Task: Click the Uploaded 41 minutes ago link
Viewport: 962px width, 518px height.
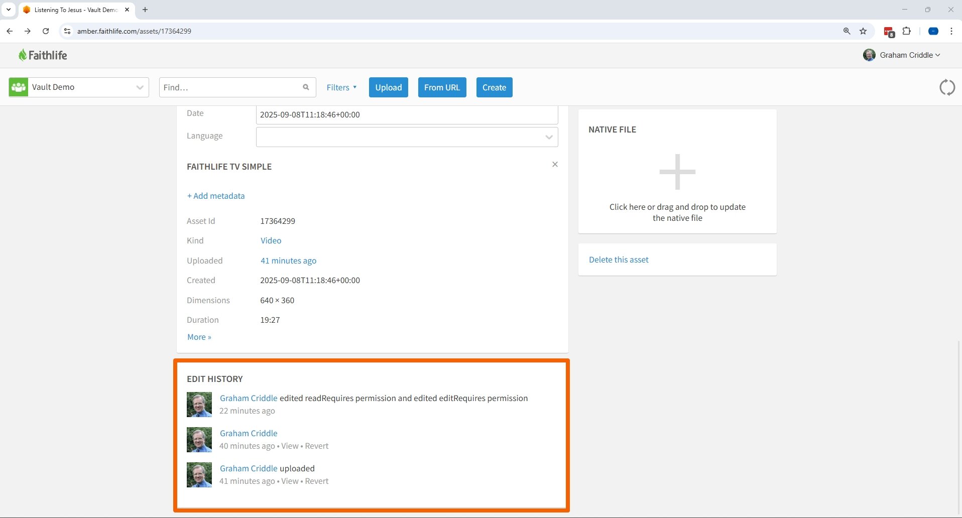Action: point(288,261)
